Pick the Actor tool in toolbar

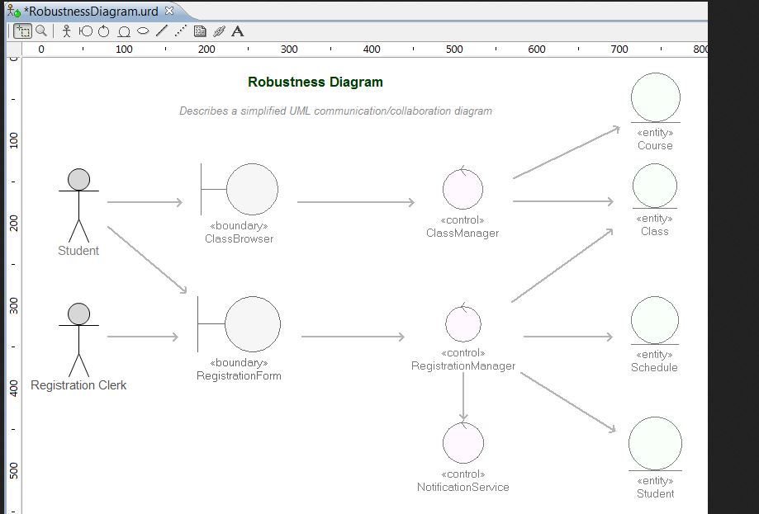[x=67, y=31]
